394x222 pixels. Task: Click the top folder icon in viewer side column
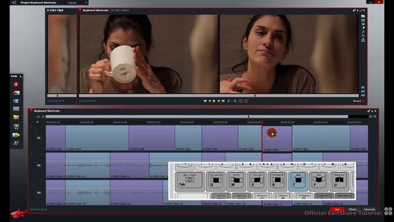(363, 16)
